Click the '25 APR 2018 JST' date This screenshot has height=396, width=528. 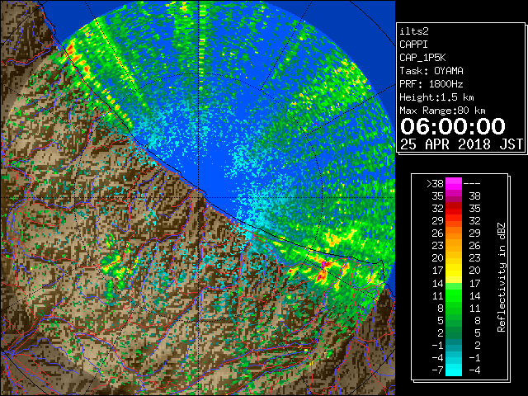point(461,144)
